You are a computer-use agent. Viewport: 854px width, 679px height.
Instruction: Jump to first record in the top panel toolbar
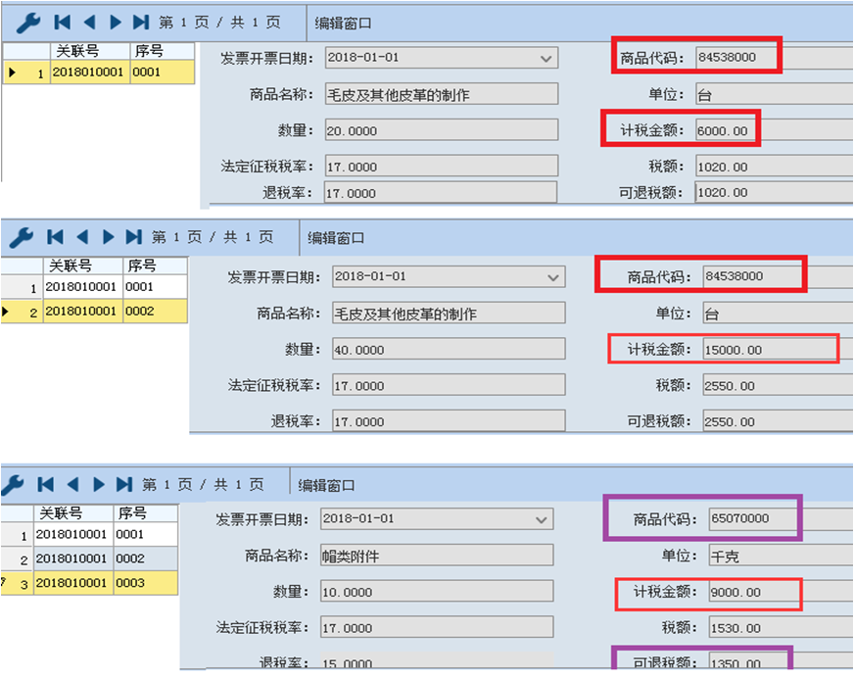click(x=62, y=22)
